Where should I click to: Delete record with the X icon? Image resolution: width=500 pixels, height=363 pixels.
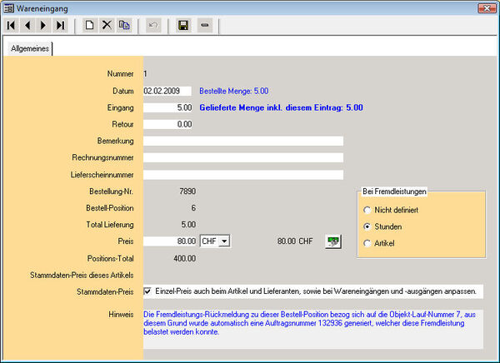click(107, 26)
